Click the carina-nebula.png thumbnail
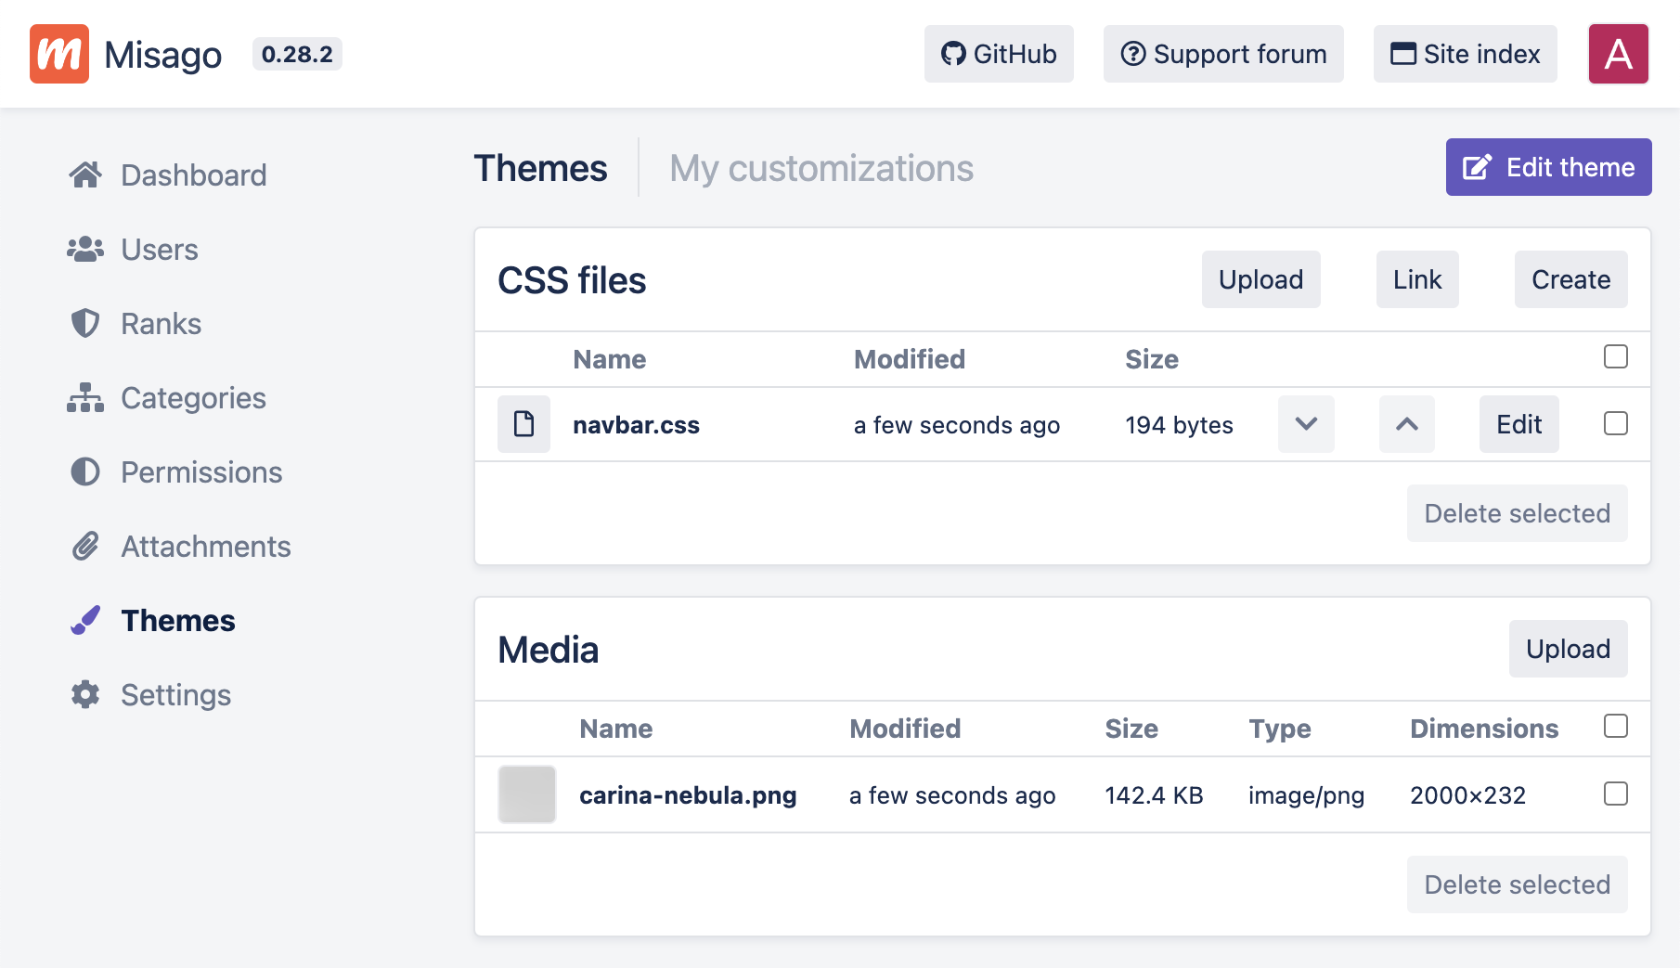The width and height of the screenshot is (1680, 968). click(x=527, y=794)
